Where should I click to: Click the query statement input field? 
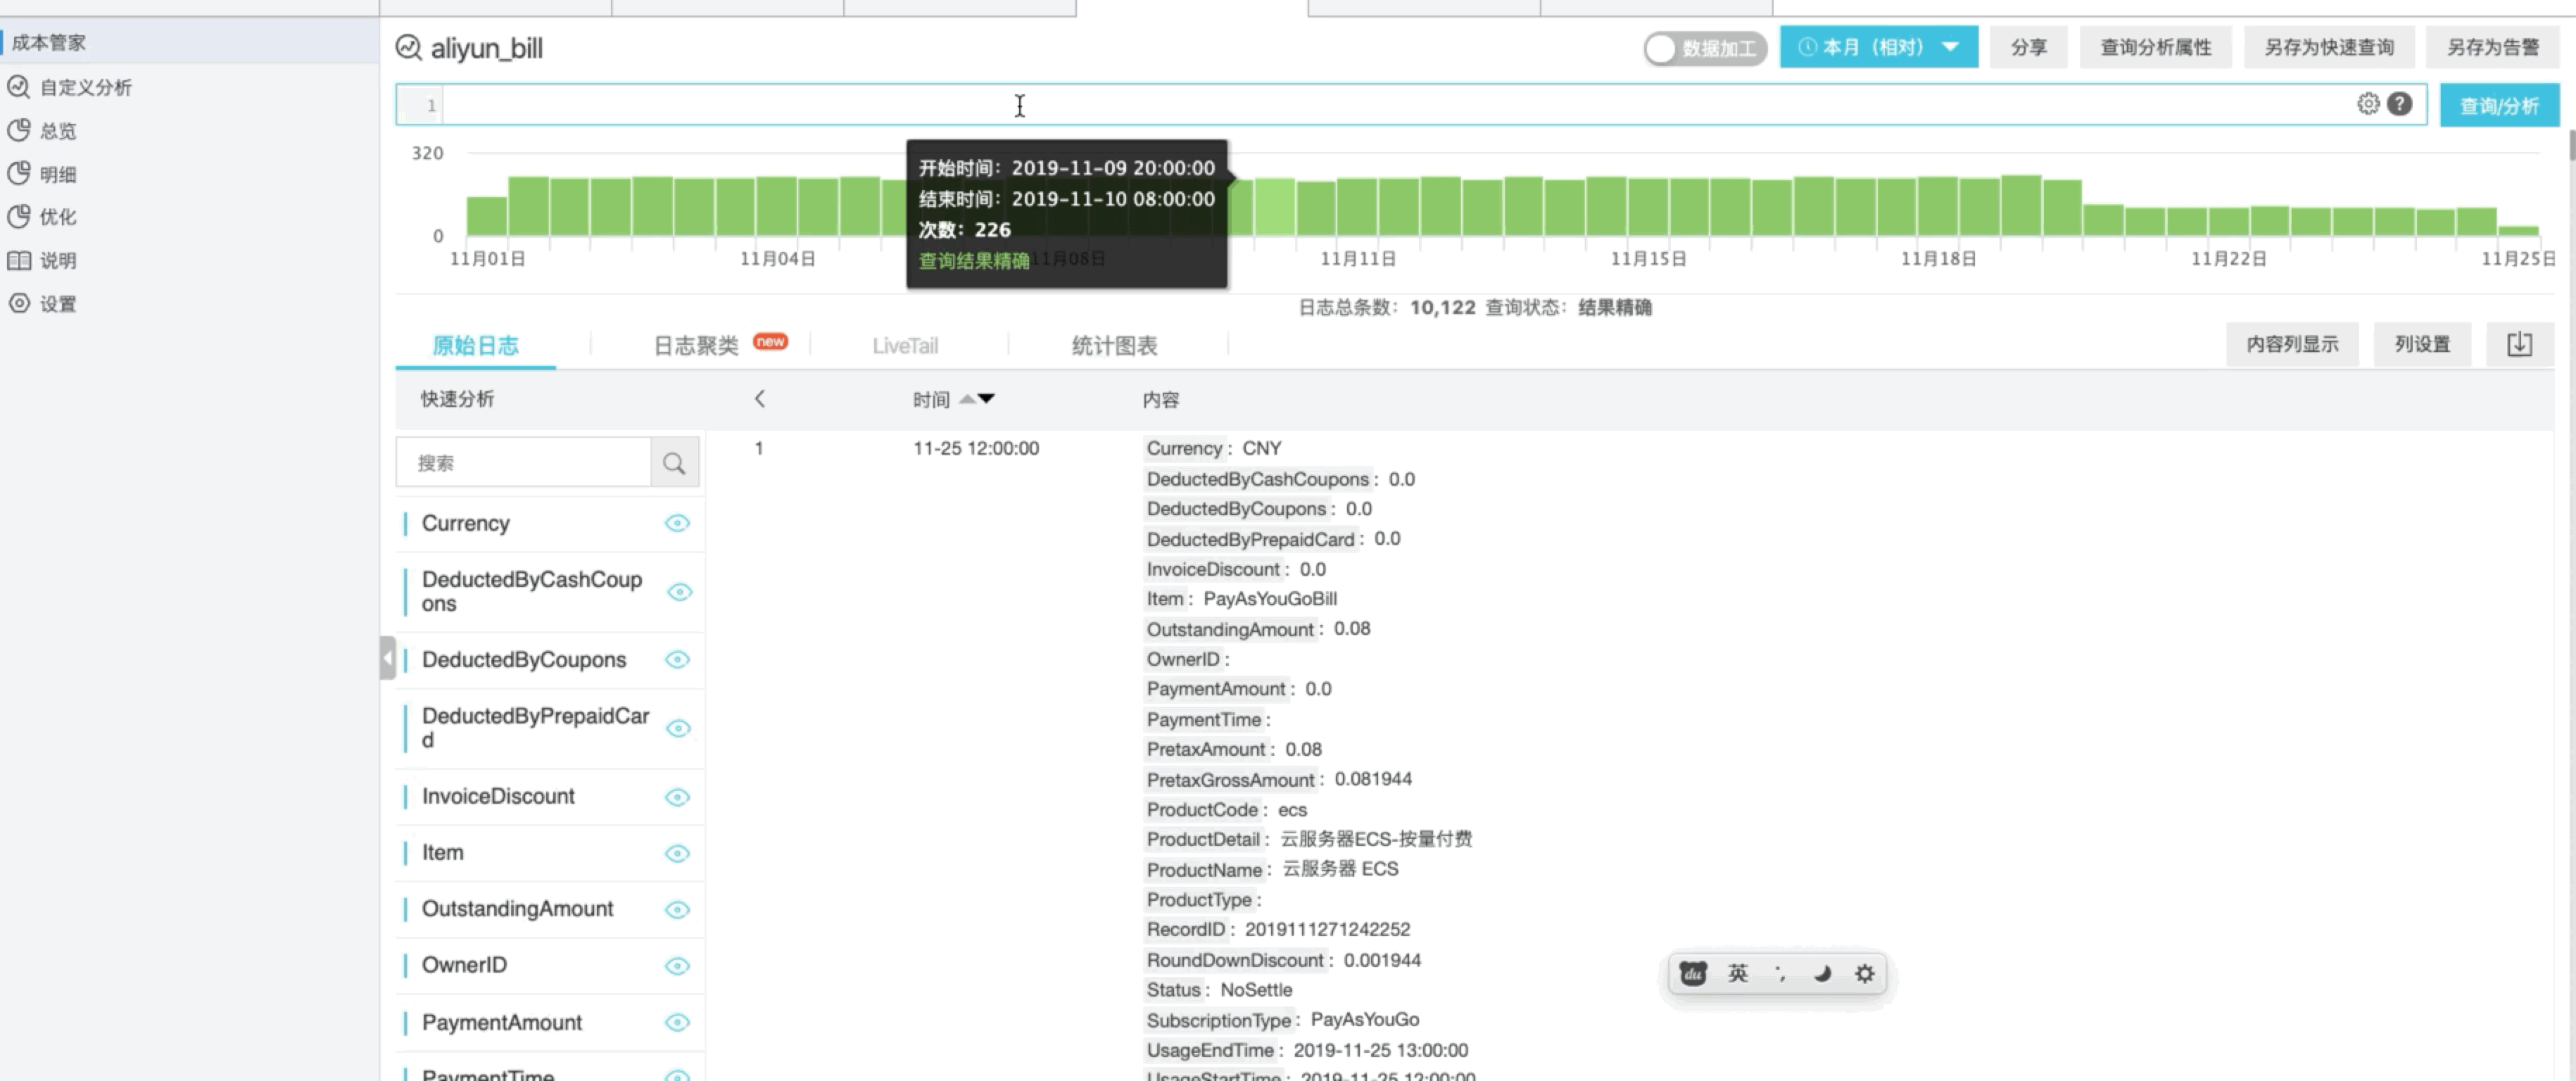pos(1400,105)
